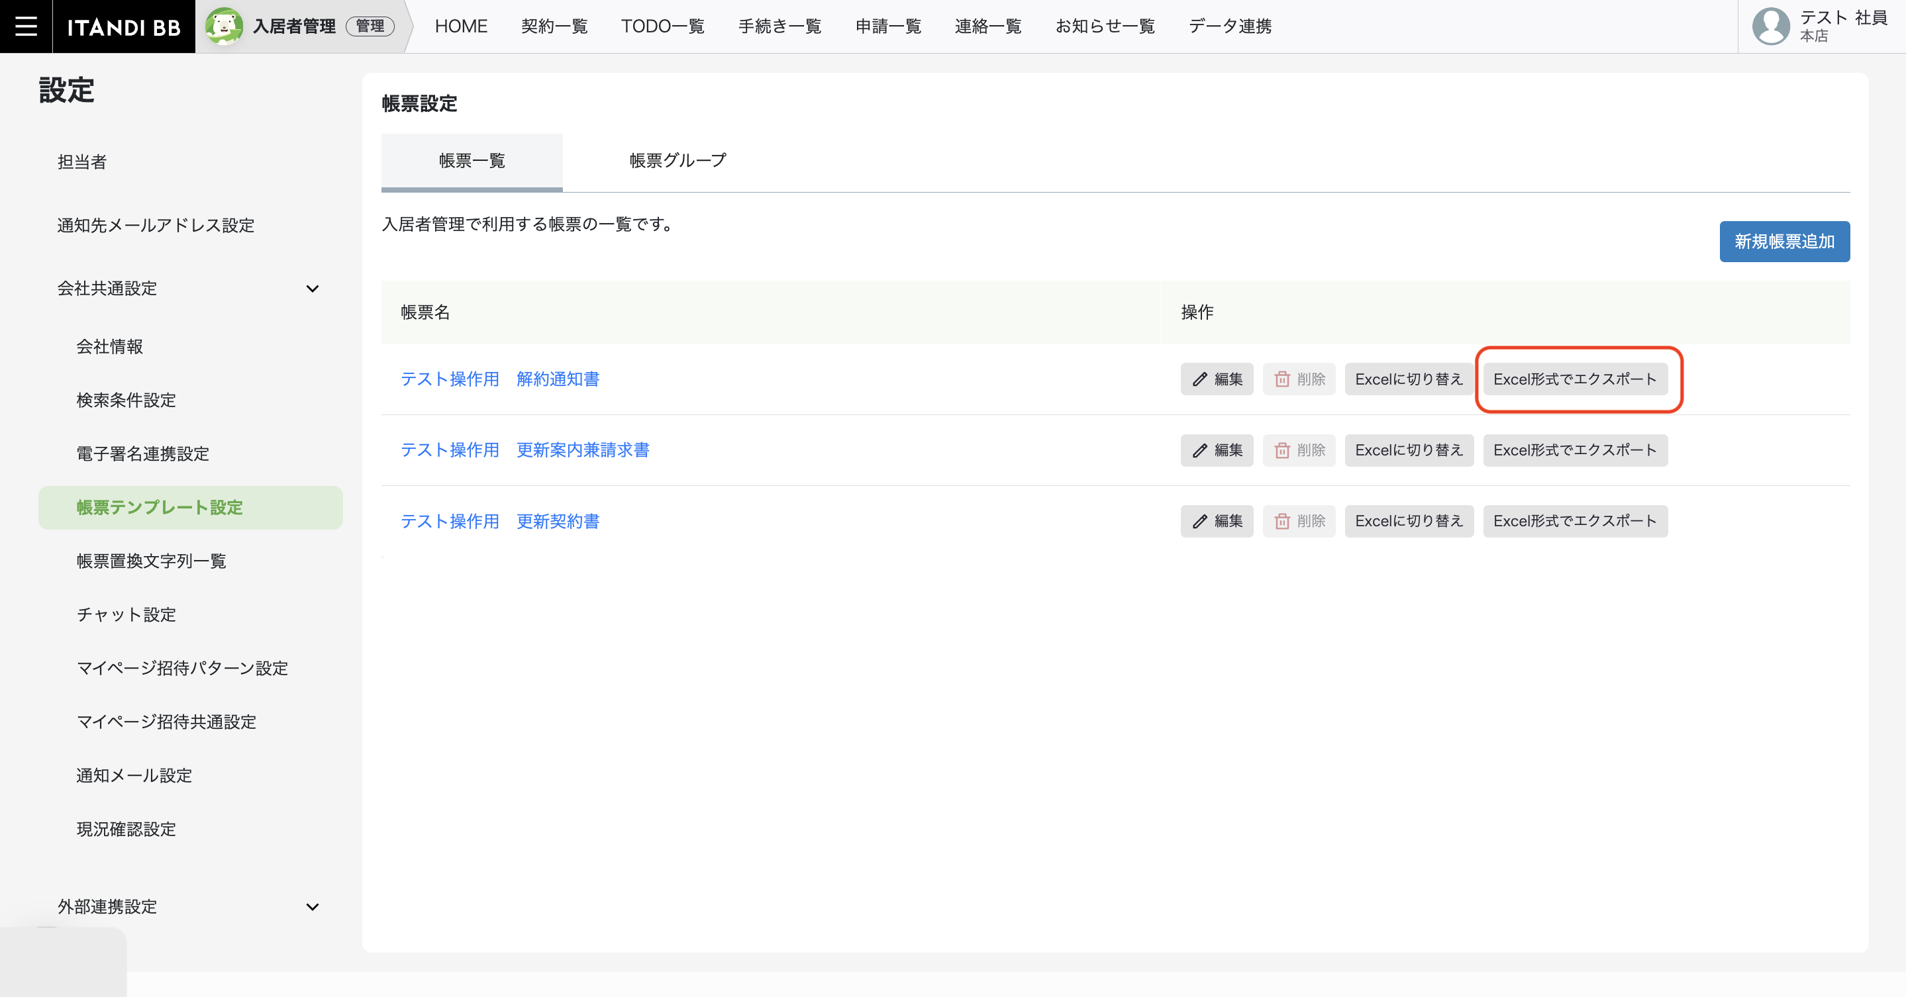The image size is (1906, 997).
Task: Open マイページ招待パターン設定 in the sidebar
Action: [x=183, y=668]
